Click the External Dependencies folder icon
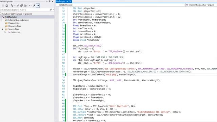Screen dimensions: 217x122 6,20
